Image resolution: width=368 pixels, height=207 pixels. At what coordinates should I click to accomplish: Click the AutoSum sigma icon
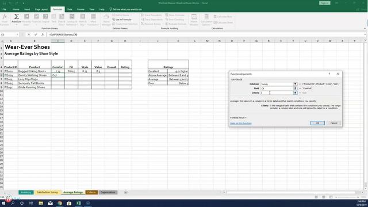coord(17,17)
